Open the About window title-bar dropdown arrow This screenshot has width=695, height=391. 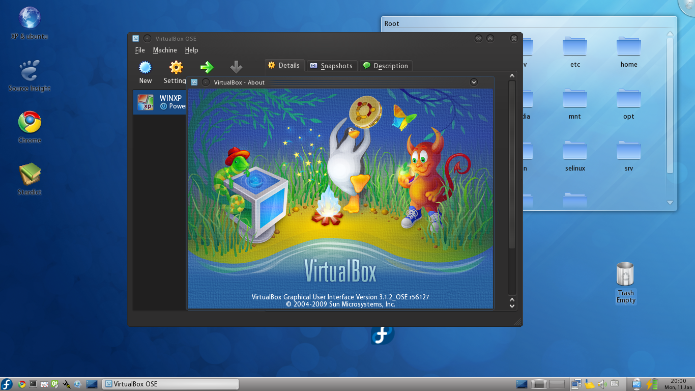[474, 82]
